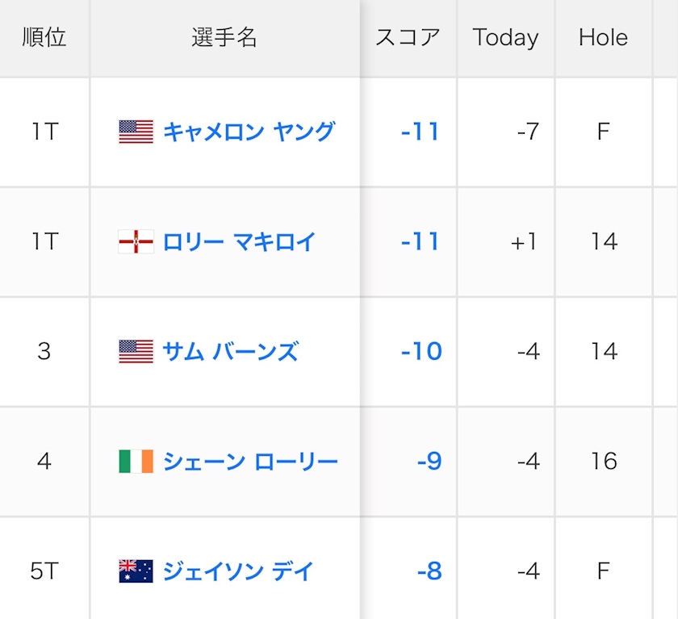View シェーン ローリー player details
678x619 pixels.
(x=250, y=461)
